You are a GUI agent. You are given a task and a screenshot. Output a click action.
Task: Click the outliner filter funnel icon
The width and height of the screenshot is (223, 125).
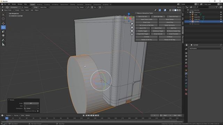(x=217, y=7)
